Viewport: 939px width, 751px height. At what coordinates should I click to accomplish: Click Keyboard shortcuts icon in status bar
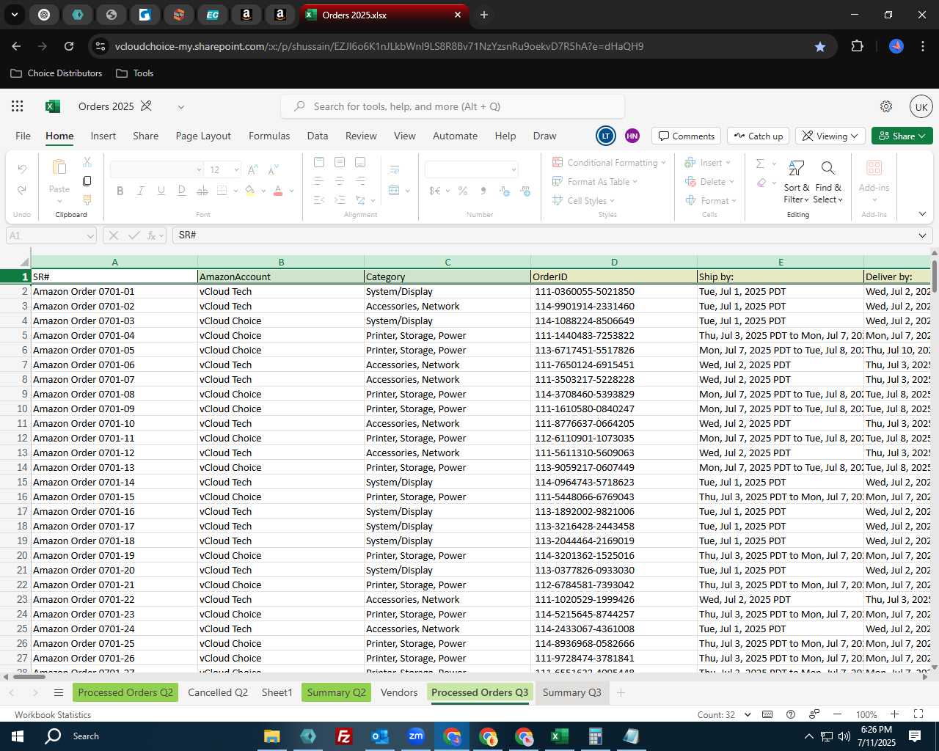[x=767, y=714]
